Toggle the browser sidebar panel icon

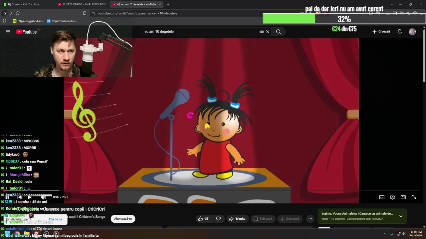tap(395, 13)
